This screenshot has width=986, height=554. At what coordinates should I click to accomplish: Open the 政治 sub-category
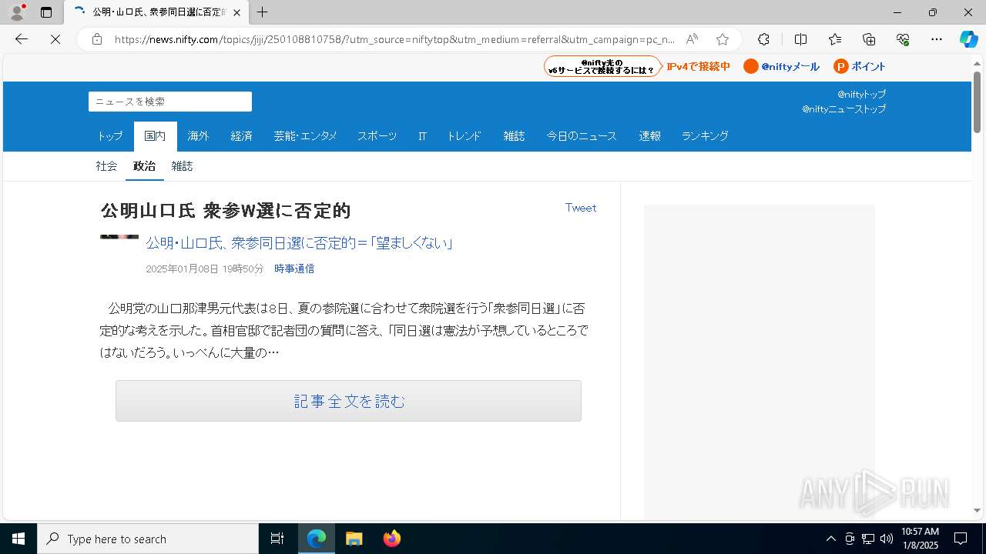144,166
